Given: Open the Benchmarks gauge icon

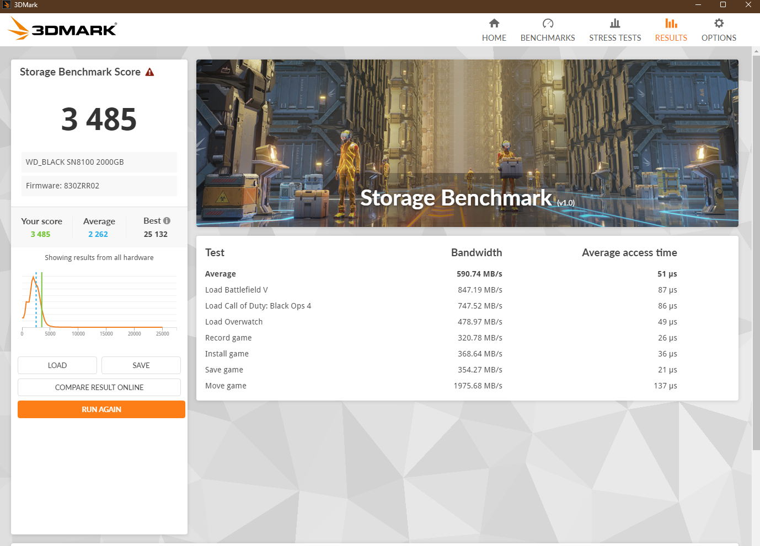Looking at the screenshot, I should pos(548,23).
